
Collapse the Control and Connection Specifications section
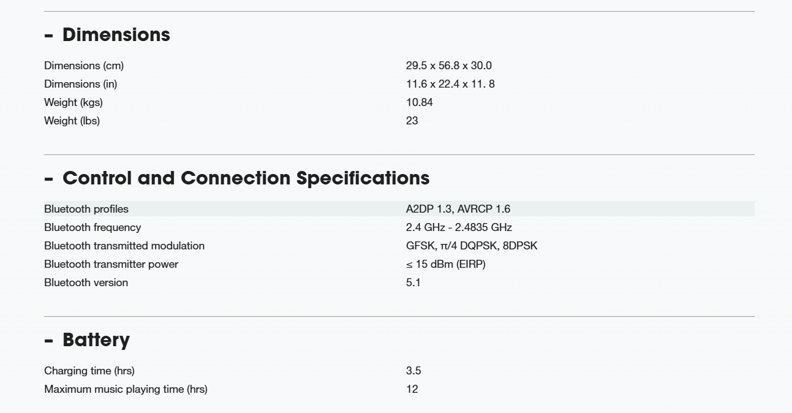[237, 178]
